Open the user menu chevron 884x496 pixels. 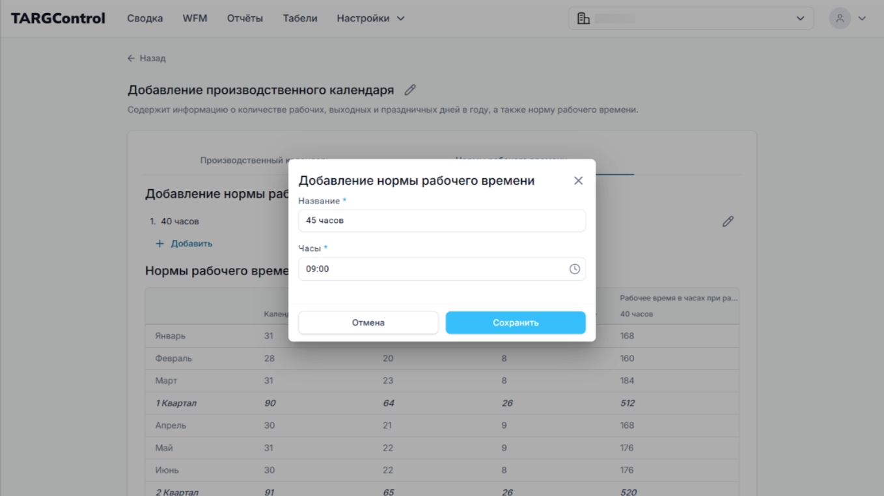862,18
